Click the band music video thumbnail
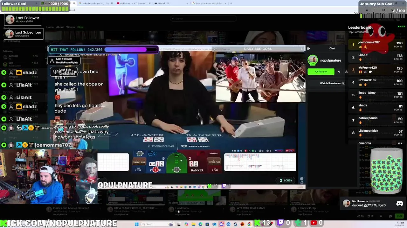Screen dimensions: 407x228 click(260, 78)
